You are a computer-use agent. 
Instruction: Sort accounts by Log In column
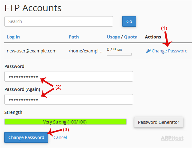pyautogui.click(x=13, y=37)
